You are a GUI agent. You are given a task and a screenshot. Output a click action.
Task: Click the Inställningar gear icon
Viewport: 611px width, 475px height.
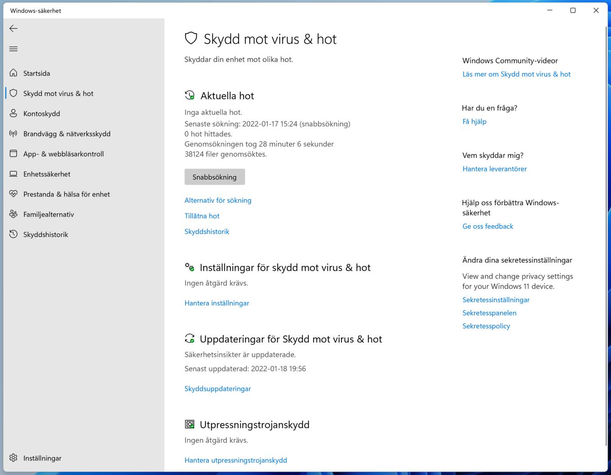[x=13, y=458]
